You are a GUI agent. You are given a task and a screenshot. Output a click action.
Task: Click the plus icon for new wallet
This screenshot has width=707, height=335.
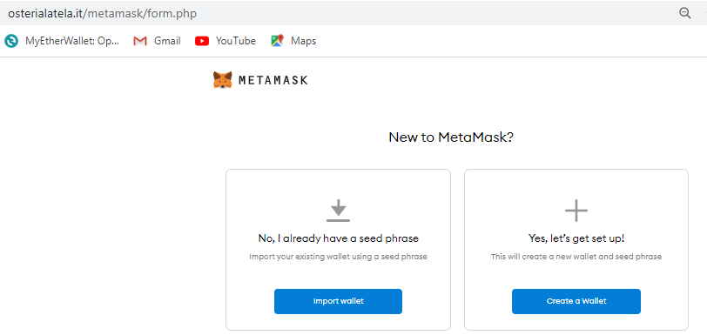(576, 211)
